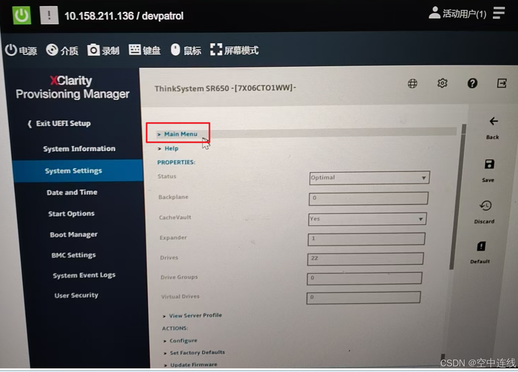Viewport: 518px width, 372px height.
Task: Open User Security in sidebar
Action: (76, 295)
